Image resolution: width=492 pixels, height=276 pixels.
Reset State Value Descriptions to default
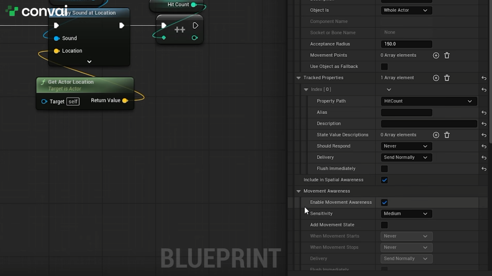[x=484, y=135]
